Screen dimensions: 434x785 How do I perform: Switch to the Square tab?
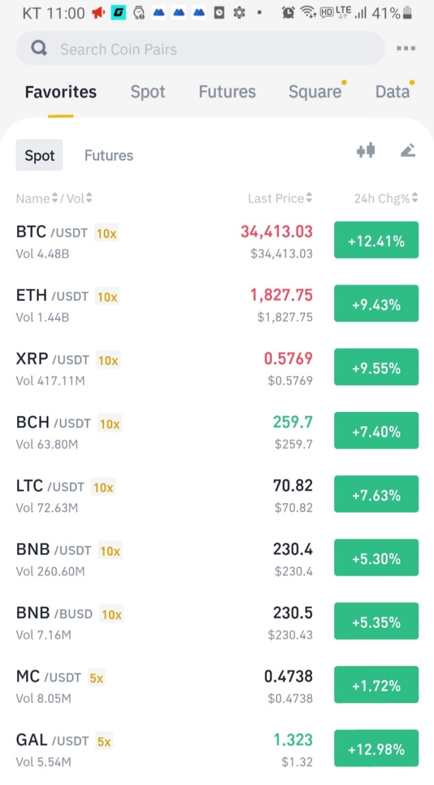click(x=315, y=92)
